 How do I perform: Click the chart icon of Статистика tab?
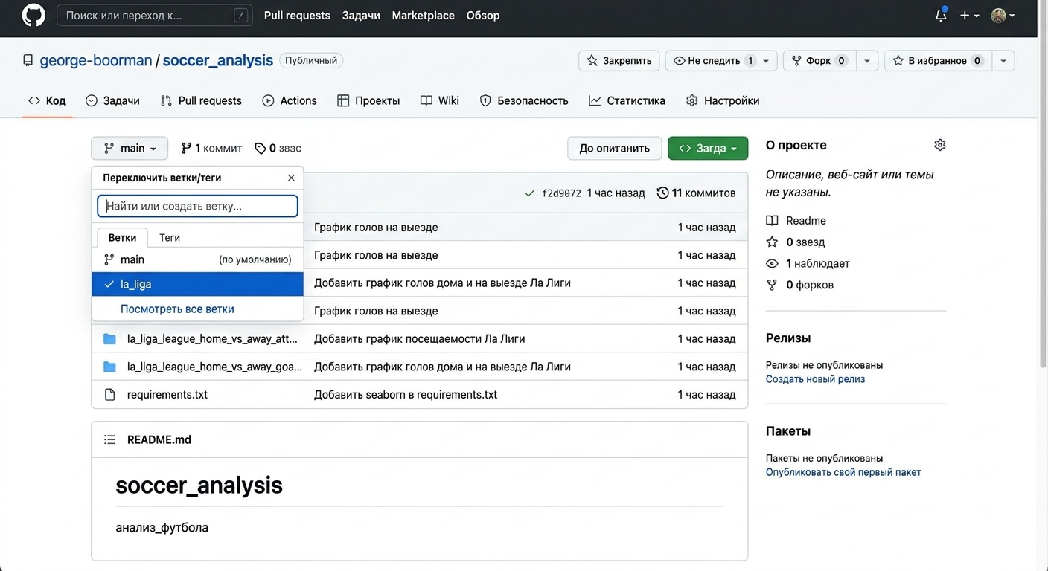click(595, 100)
